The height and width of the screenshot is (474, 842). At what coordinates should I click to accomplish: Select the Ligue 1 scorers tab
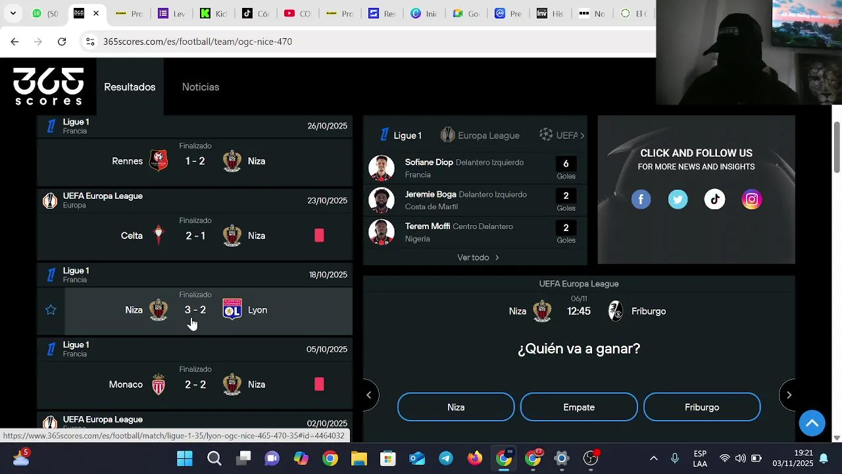coord(401,135)
